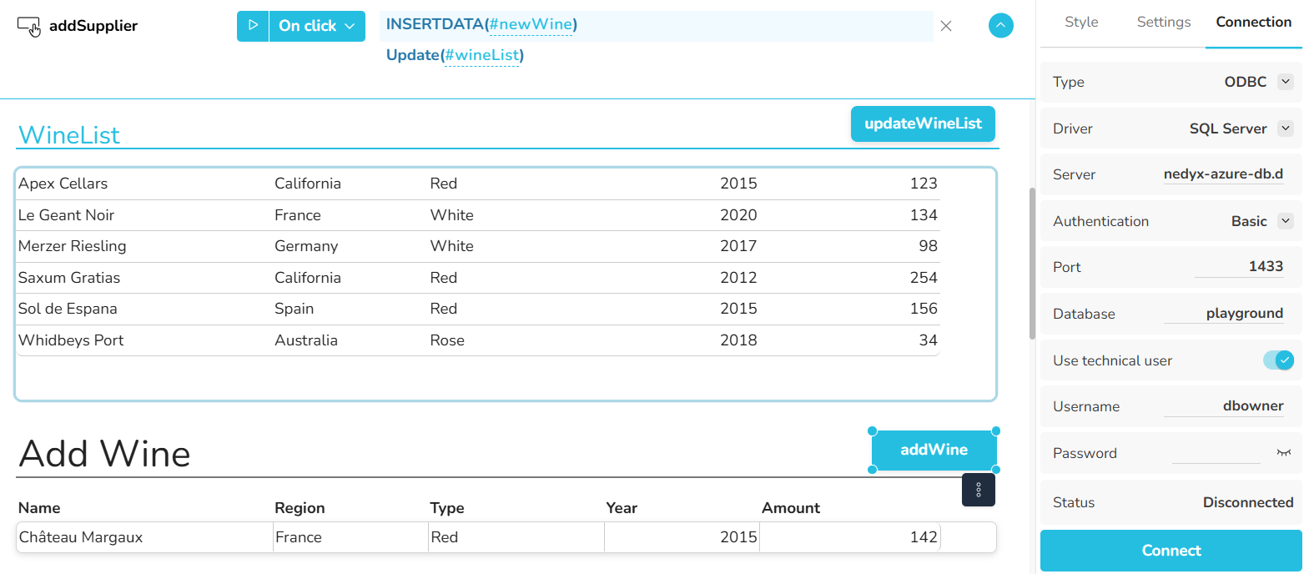This screenshot has height=574, width=1304.
Task: Switch to the Style tab
Action: [x=1081, y=23]
